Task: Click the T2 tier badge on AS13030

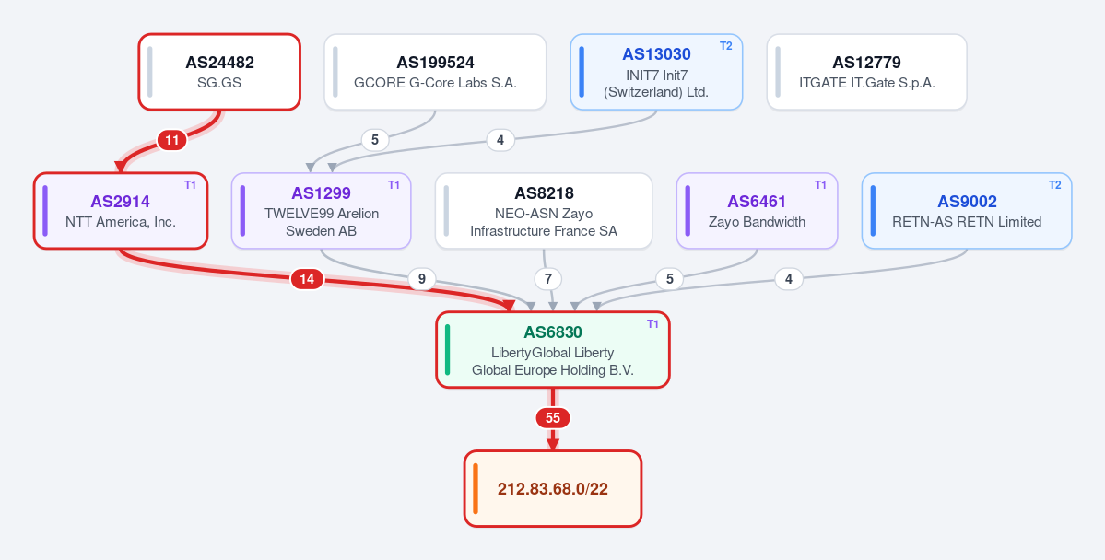Action: pyautogui.click(x=726, y=46)
